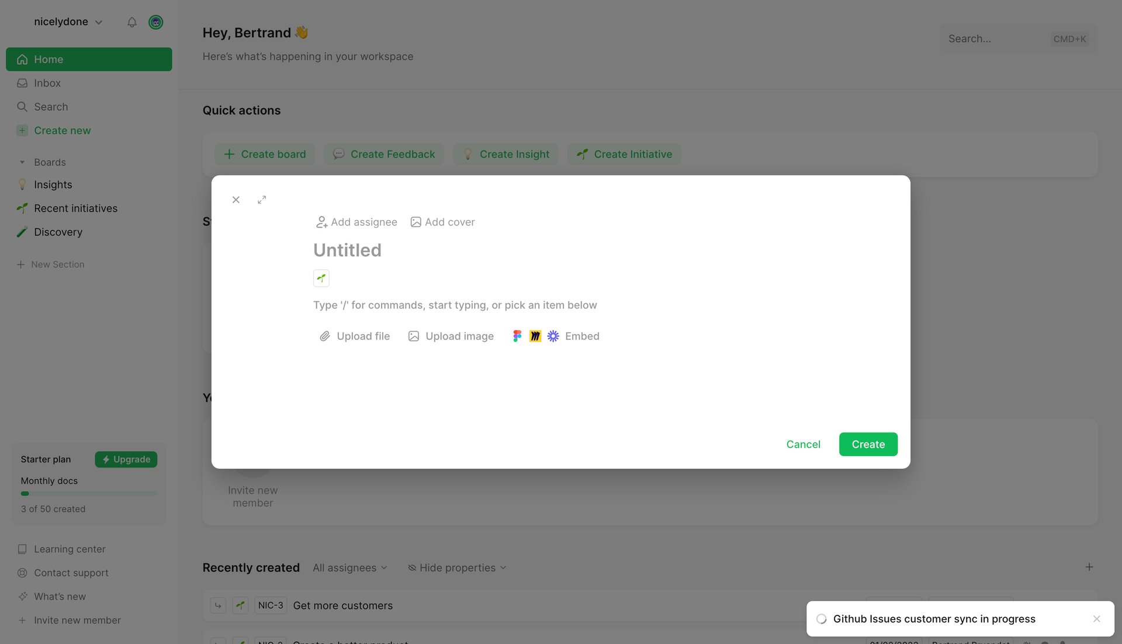Click the Upgrade plan button
Screen dimensions: 1122x644
pos(126,459)
